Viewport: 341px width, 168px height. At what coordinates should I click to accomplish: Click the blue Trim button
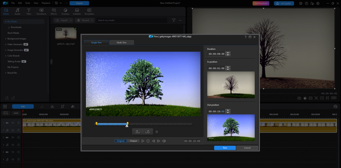click(225, 148)
